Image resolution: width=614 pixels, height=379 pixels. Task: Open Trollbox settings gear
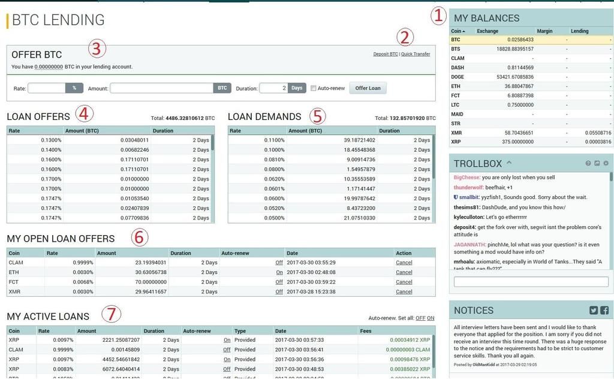point(606,163)
